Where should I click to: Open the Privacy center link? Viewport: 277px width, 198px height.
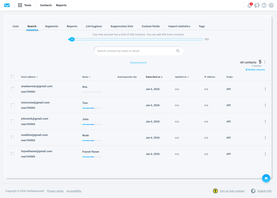tap(55, 191)
